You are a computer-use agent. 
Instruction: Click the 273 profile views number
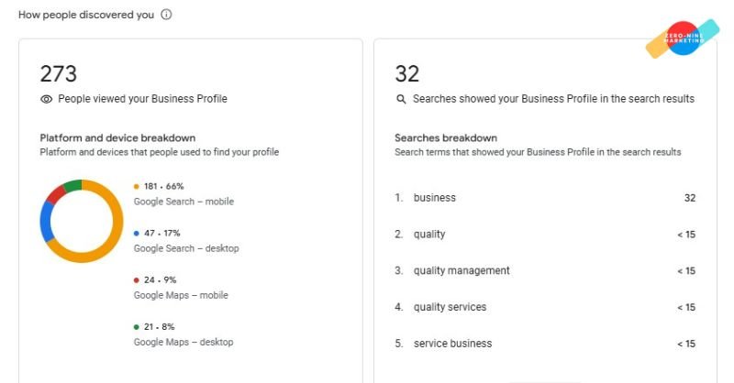(x=58, y=73)
